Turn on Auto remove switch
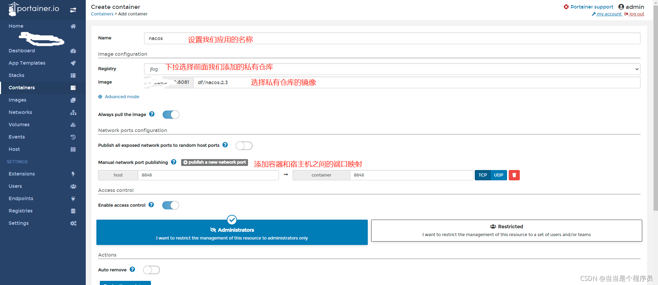The width and height of the screenshot is (658, 285). [151, 270]
